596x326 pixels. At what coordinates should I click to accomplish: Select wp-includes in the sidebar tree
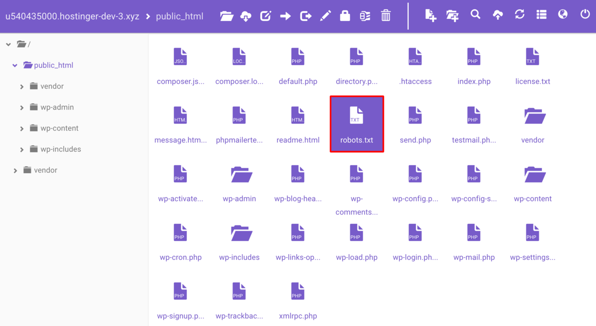61,149
